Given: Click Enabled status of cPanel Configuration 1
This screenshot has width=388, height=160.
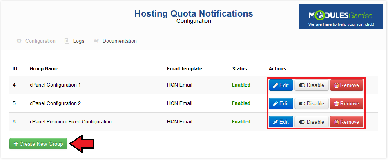Looking at the screenshot, I should point(241,85).
